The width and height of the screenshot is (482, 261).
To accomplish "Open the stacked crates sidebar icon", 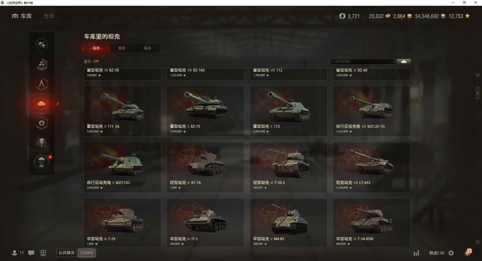I will point(42,64).
